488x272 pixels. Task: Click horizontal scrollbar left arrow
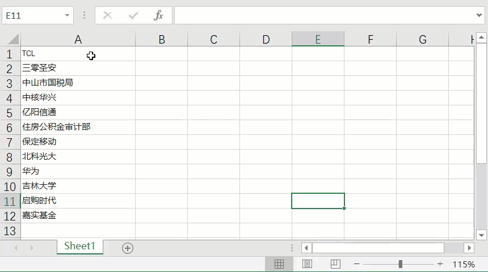[306, 248]
